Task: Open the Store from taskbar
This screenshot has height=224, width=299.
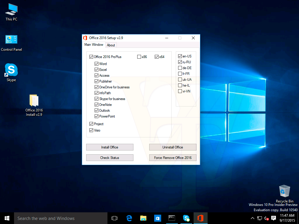Action: [157, 218]
